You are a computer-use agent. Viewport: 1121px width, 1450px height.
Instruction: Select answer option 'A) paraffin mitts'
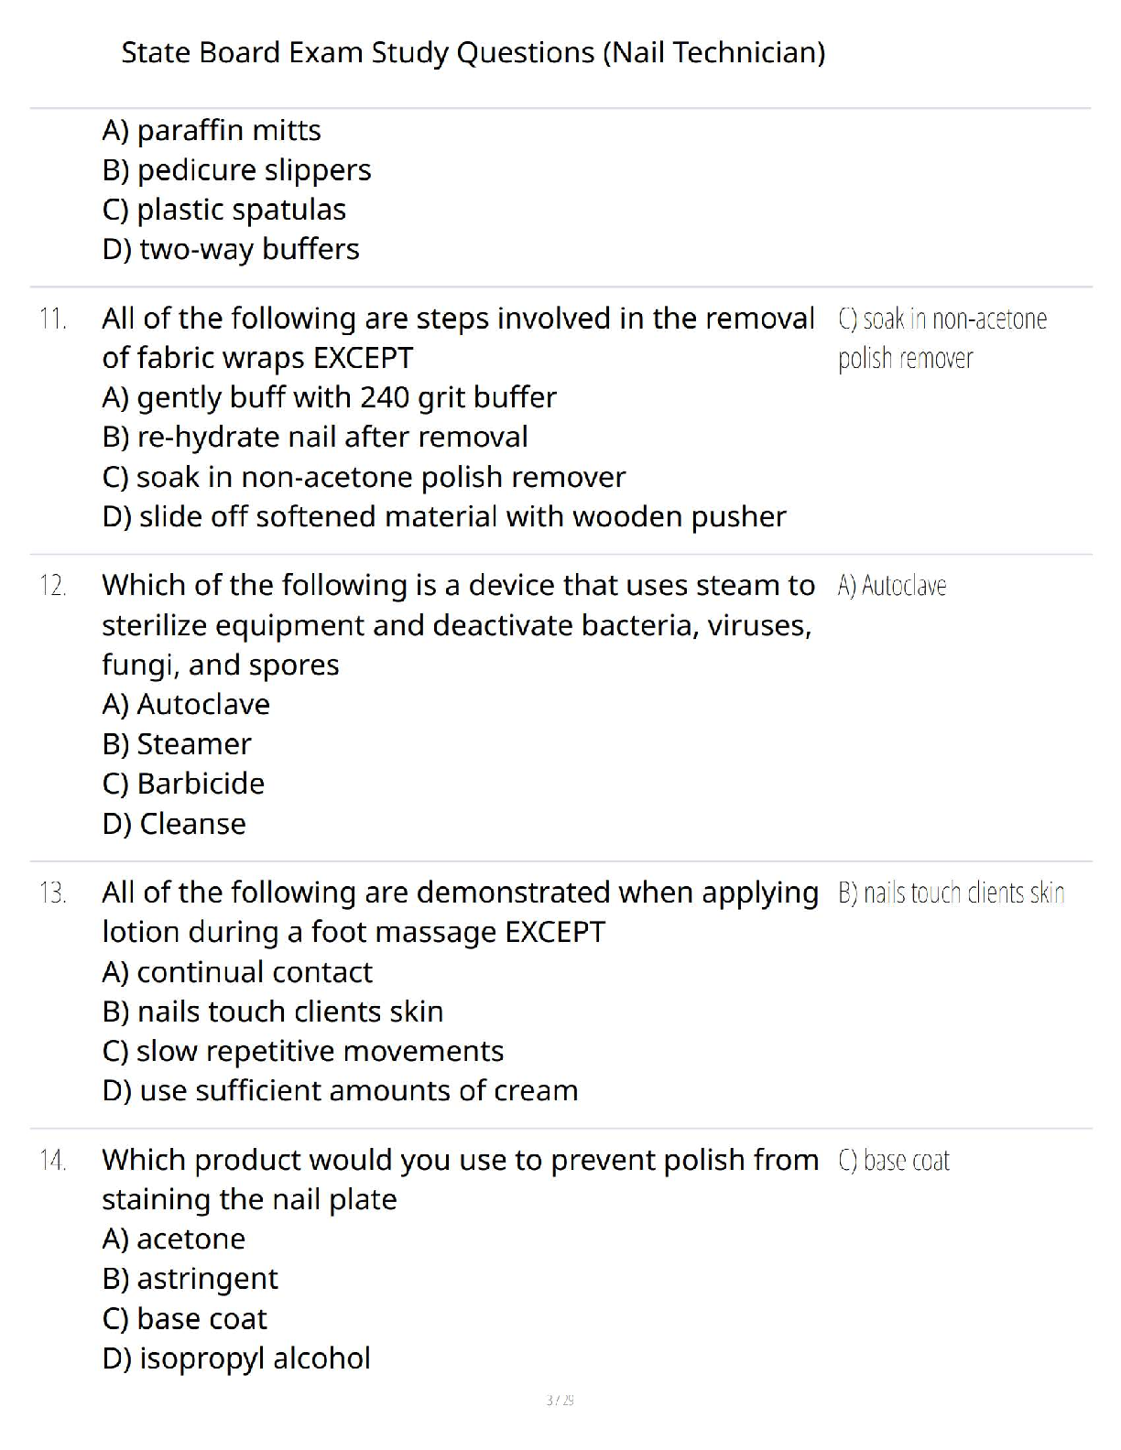tap(212, 131)
